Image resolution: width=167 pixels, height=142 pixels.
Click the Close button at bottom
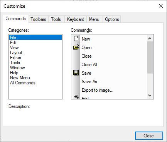pyautogui.click(x=149, y=136)
